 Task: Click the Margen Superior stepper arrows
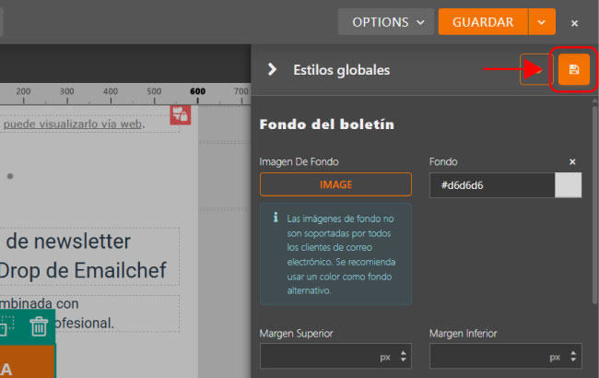coord(403,356)
